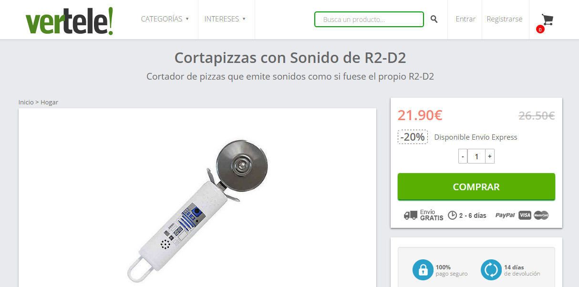Viewport: 579px width, 287px height.
Task: Increase quantity with the plus button
Action: [490, 156]
